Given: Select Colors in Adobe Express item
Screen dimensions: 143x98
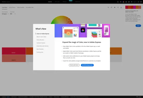Looking at the screenshot, I should (x=43, y=34).
